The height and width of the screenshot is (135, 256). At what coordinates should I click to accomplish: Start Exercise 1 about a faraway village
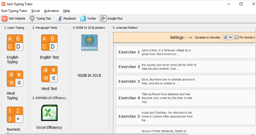pyautogui.click(x=185, y=52)
